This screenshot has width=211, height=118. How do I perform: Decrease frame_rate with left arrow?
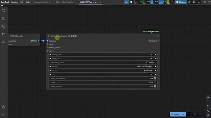pos(50,54)
